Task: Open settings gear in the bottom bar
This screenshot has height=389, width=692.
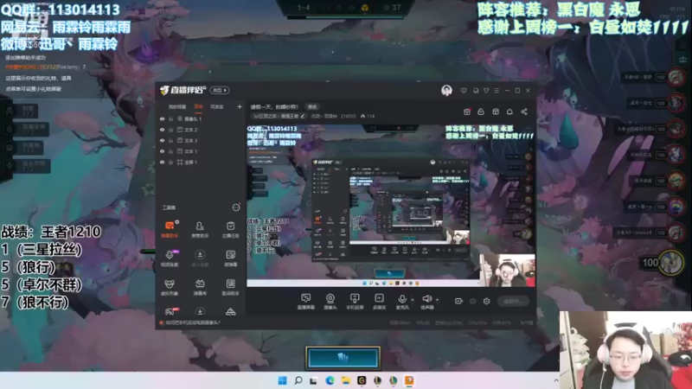Action: coord(486,301)
